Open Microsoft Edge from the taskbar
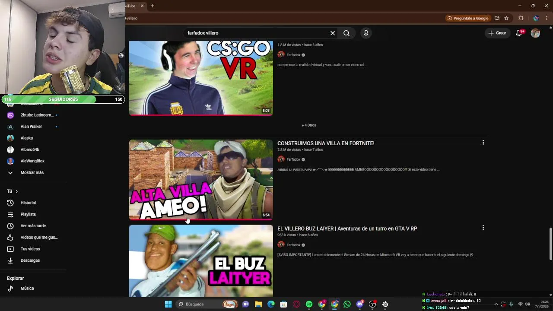This screenshot has height=311, width=553. 271,304
